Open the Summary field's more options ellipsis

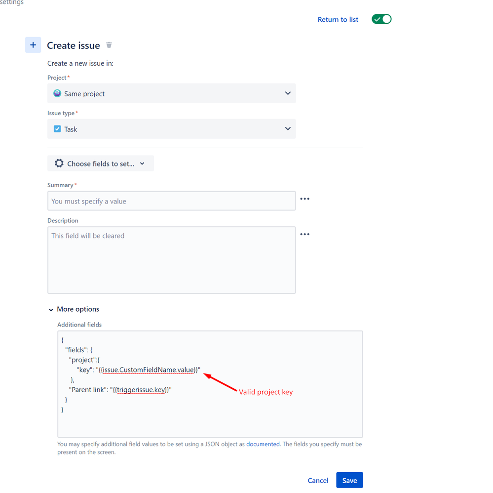pyautogui.click(x=304, y=199)
